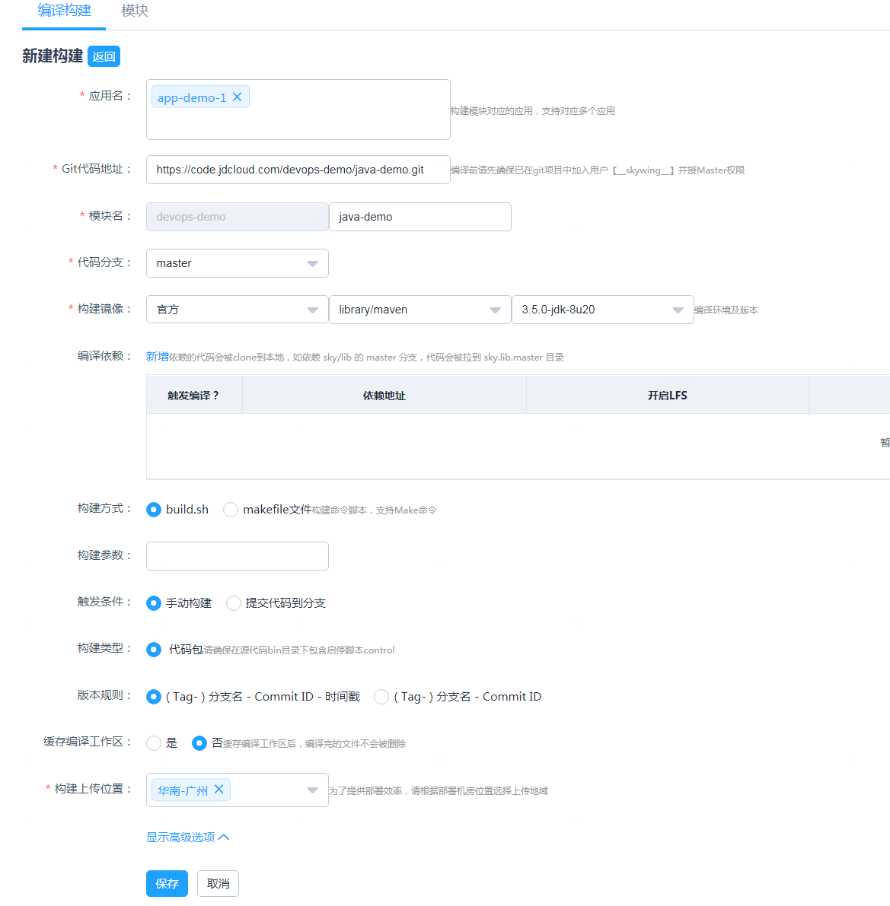The height and width of the screenshot is (906, 890).
Task: Select 提交代码到分支 as trigger condition
Action: pyautogui.click(x=234, y=602)
